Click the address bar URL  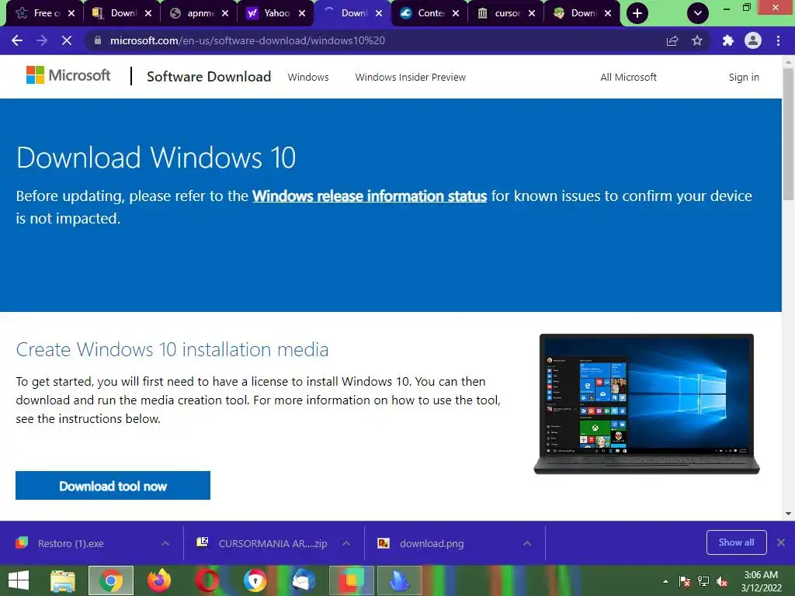coord(248,40)
